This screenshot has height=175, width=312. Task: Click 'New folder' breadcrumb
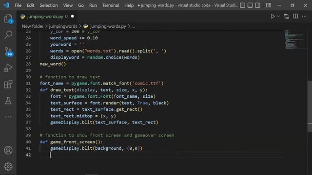pyautogui.click(x=33, y=26)
